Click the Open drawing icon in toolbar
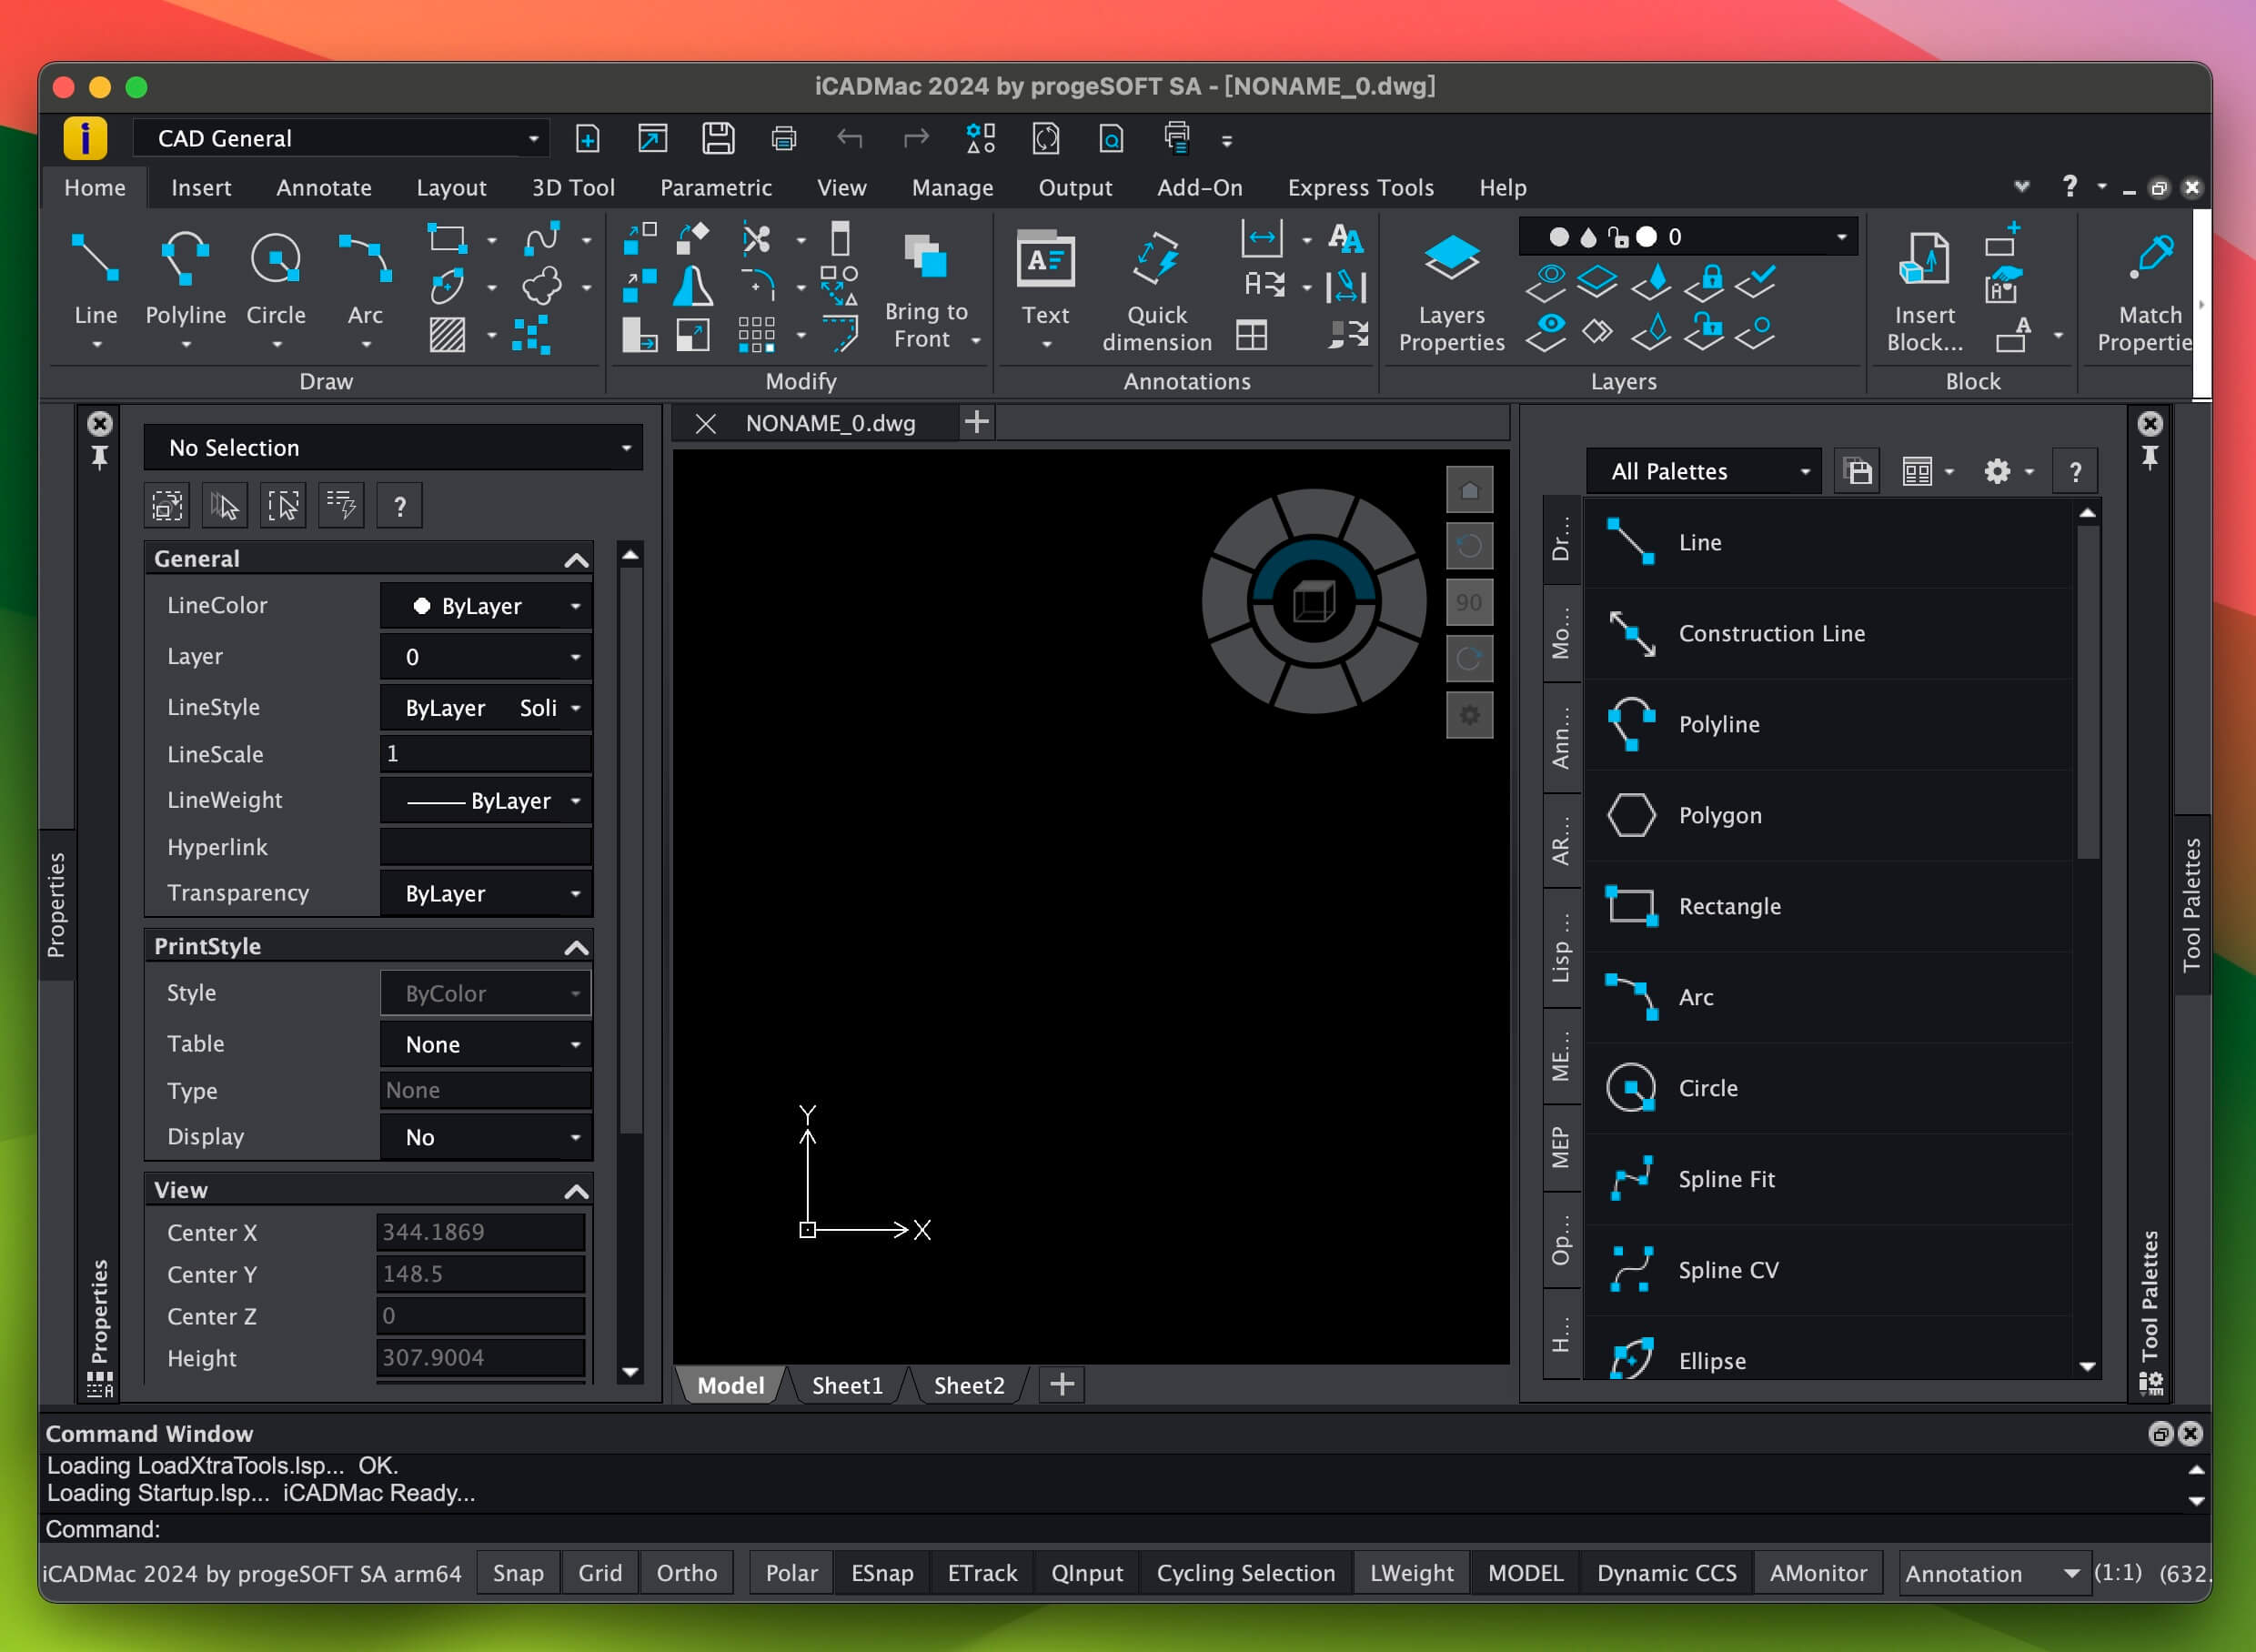The width and height of the screenshot is (2256, 1652). point(652,138)
